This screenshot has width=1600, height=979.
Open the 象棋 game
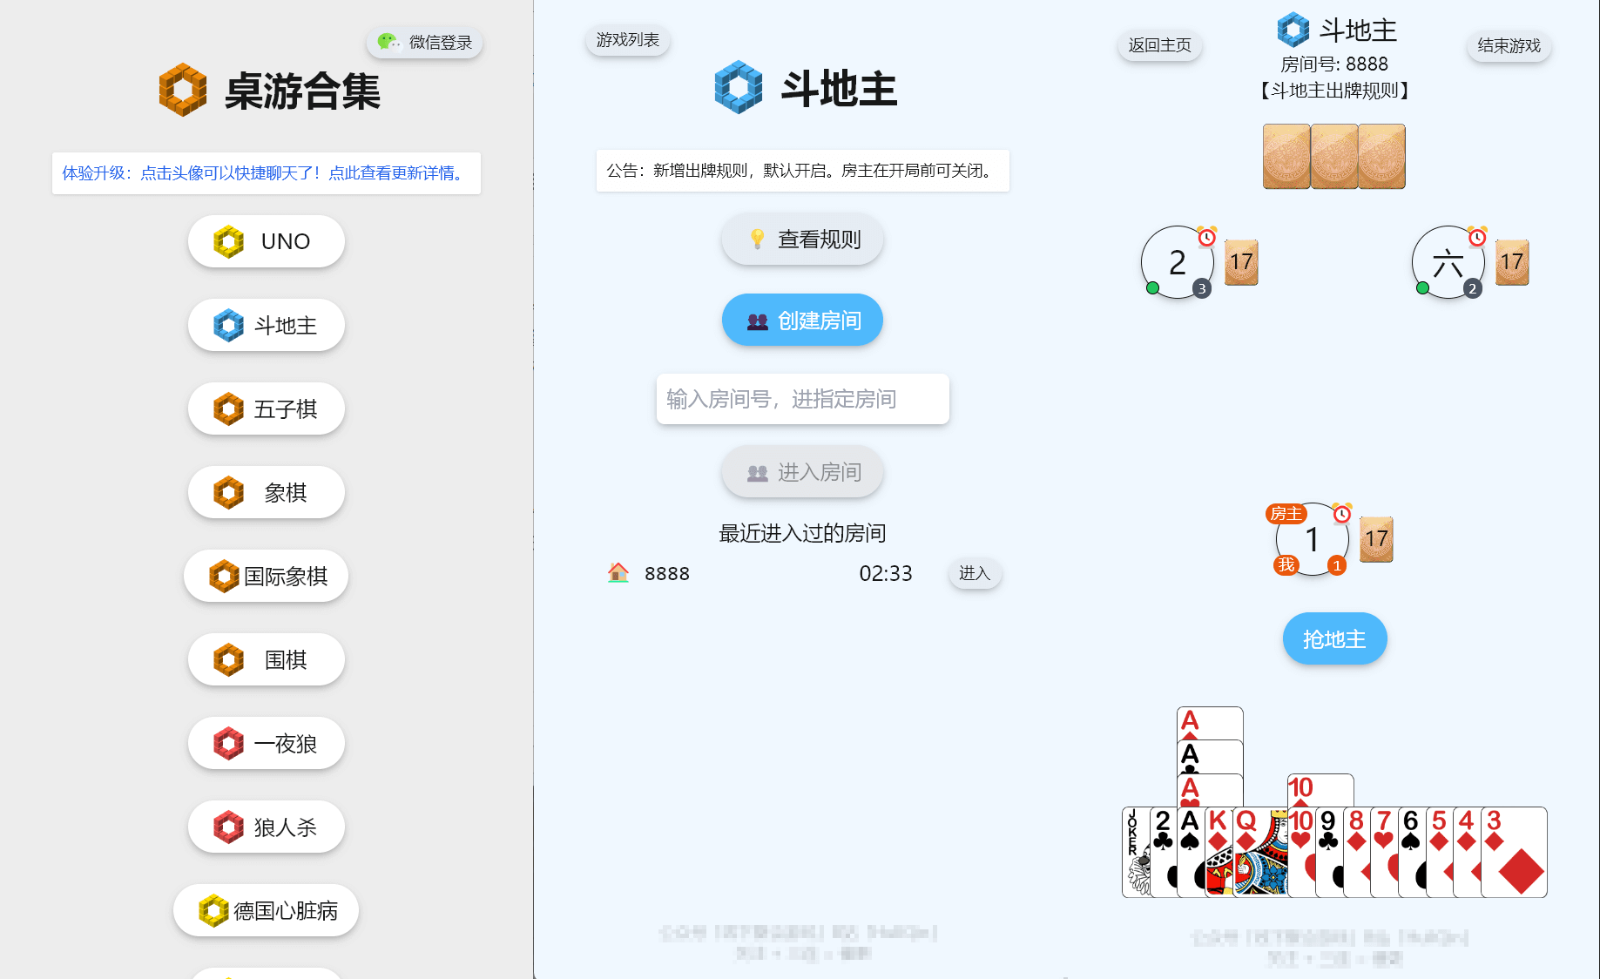tap(267, 492)
